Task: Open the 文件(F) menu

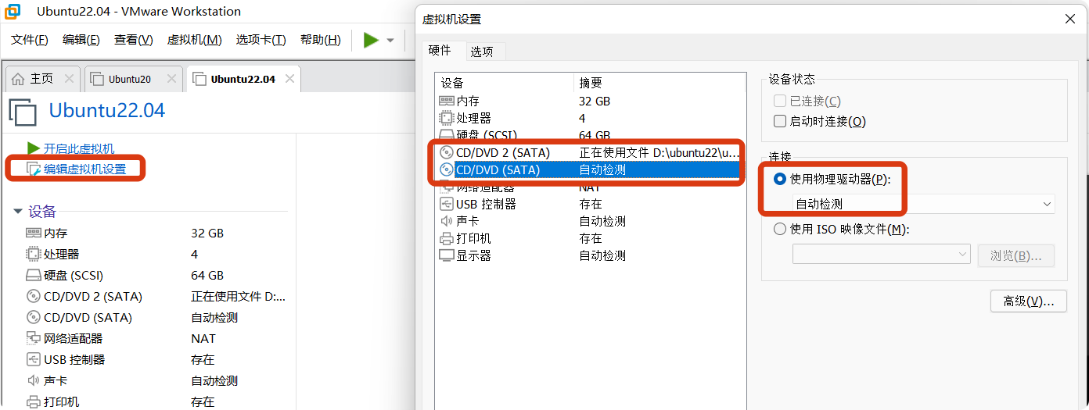Action: click(30, 40)
